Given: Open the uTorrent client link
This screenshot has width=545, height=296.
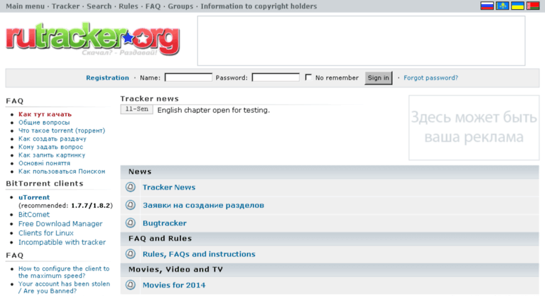Looking at the screenshot, I should [34, 197].
